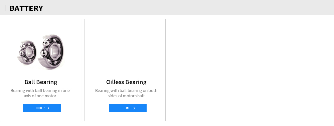
Task: Select the Ball Bearing product card
Action: (x=40, y=70)
